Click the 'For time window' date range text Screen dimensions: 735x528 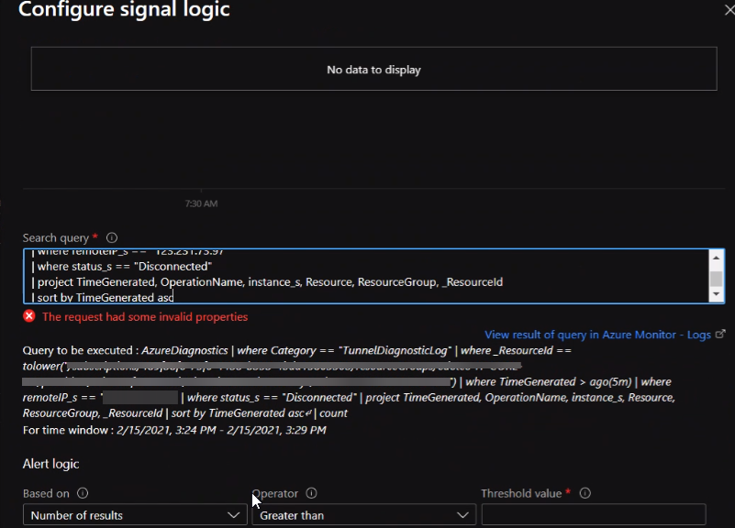point(174,430)
